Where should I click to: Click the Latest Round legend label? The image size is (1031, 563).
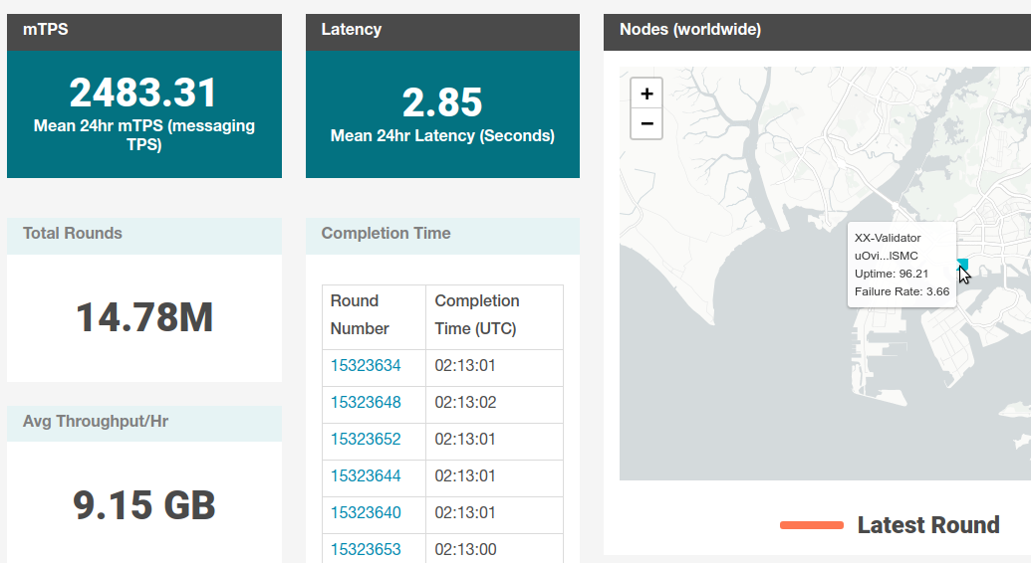927,525
